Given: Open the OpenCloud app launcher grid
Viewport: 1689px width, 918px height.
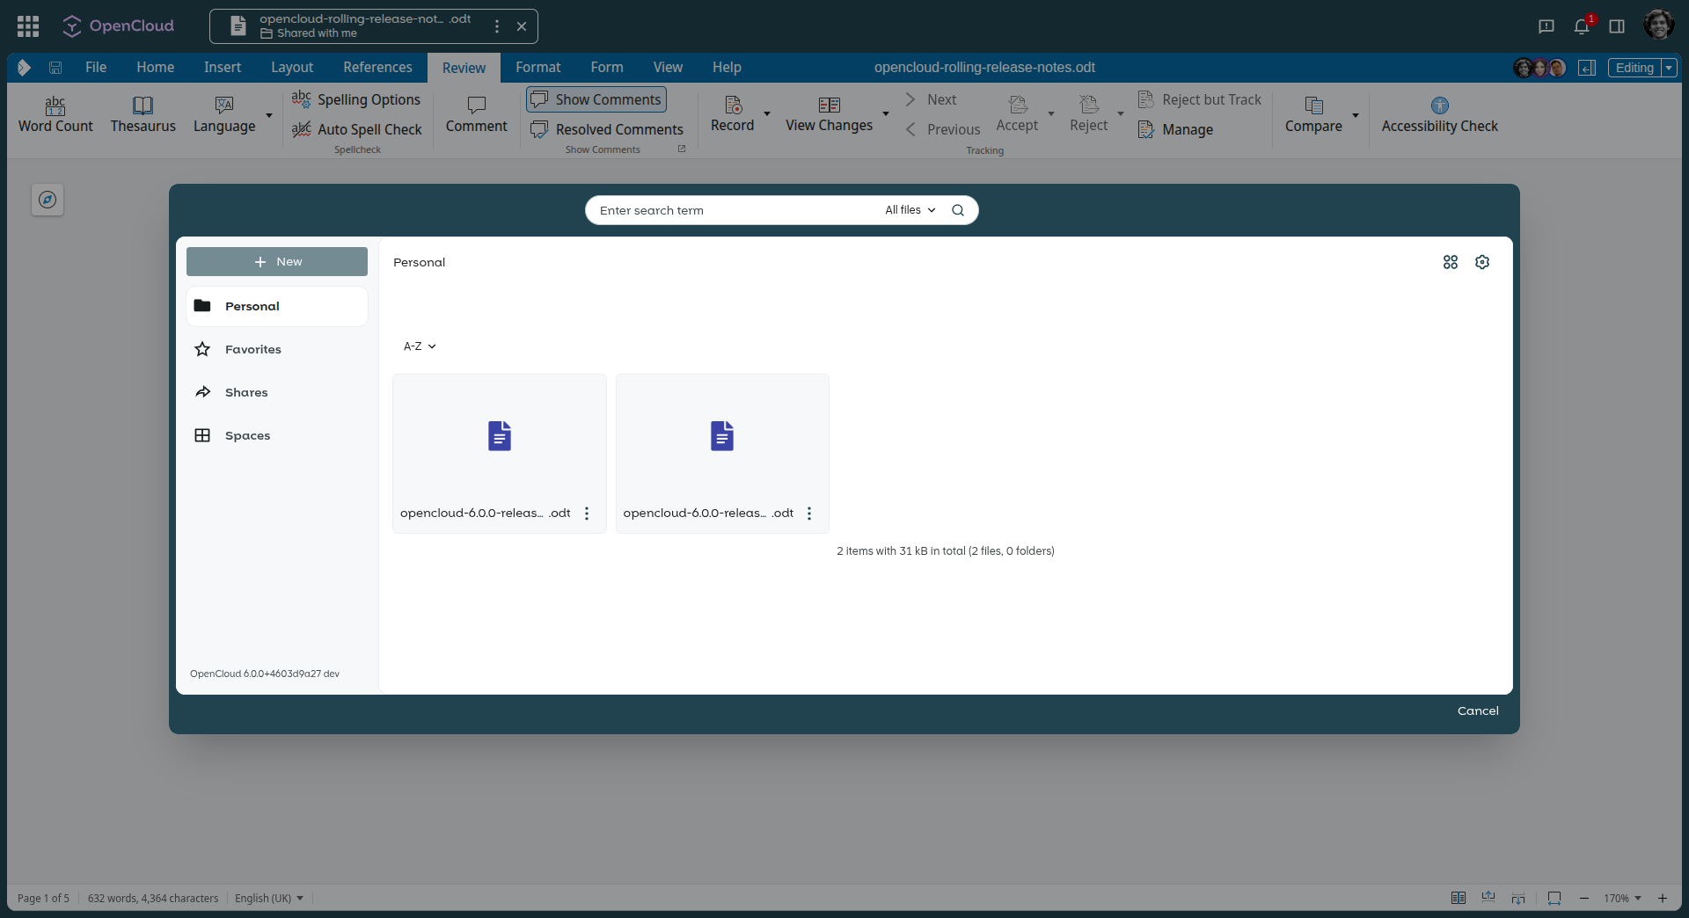Looking at the screenshot, I should tap(27, 26).
